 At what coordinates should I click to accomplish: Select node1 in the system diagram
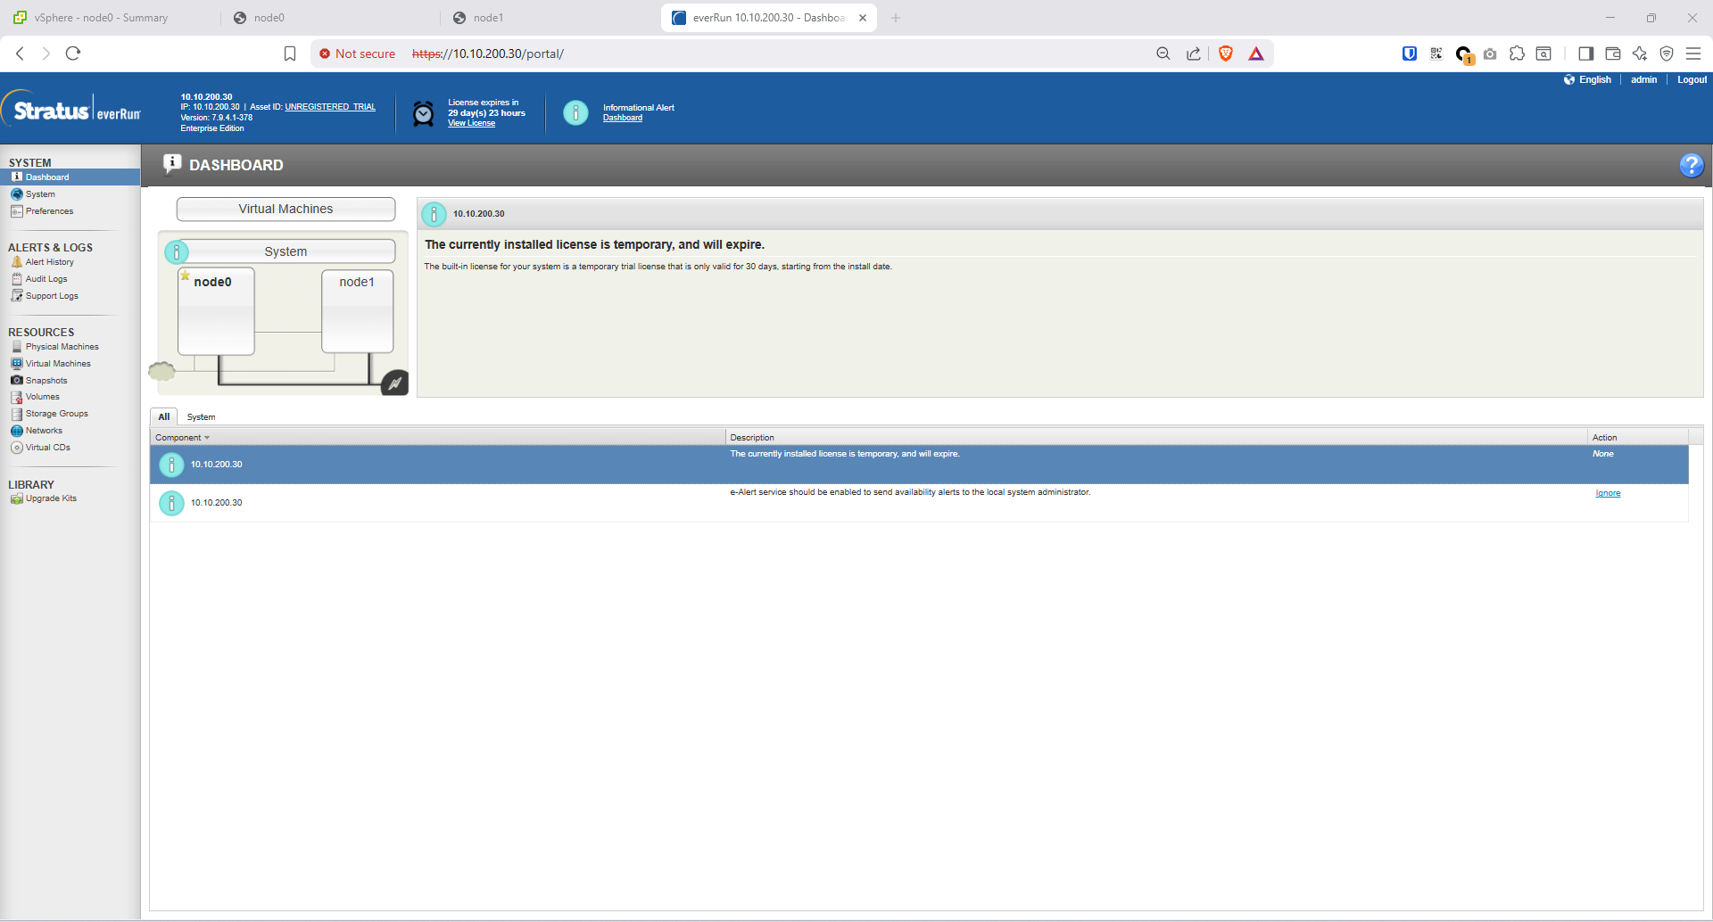coord(357,311)
